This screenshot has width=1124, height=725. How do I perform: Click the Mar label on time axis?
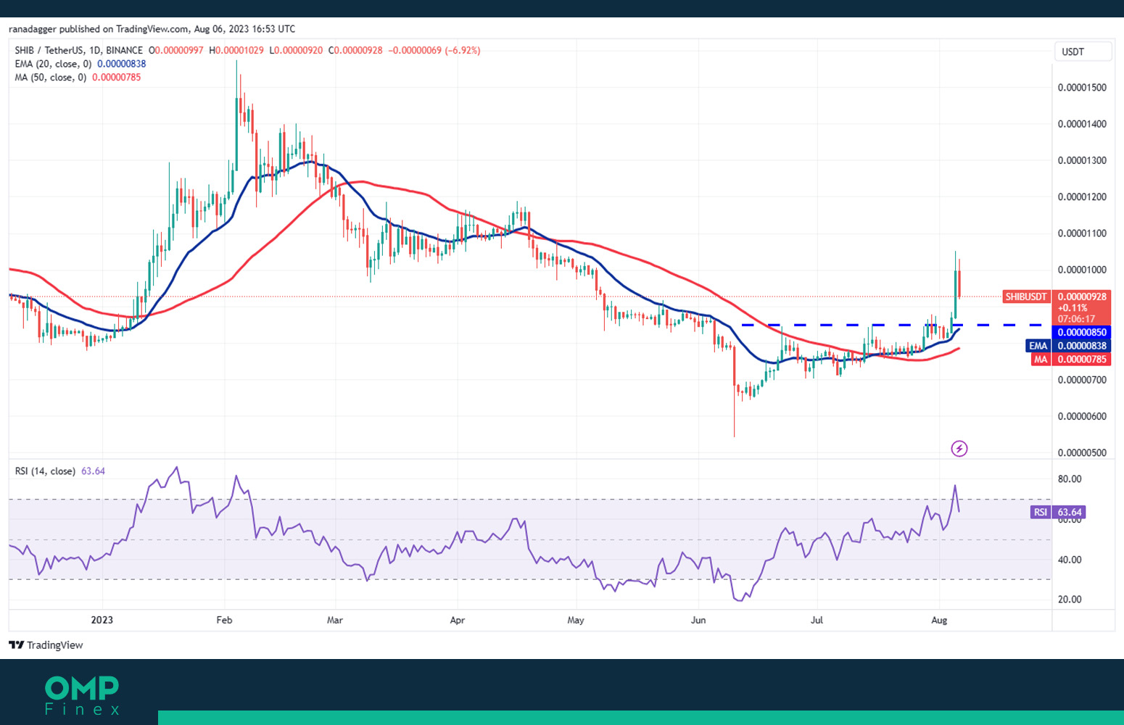tap(335, 620)
